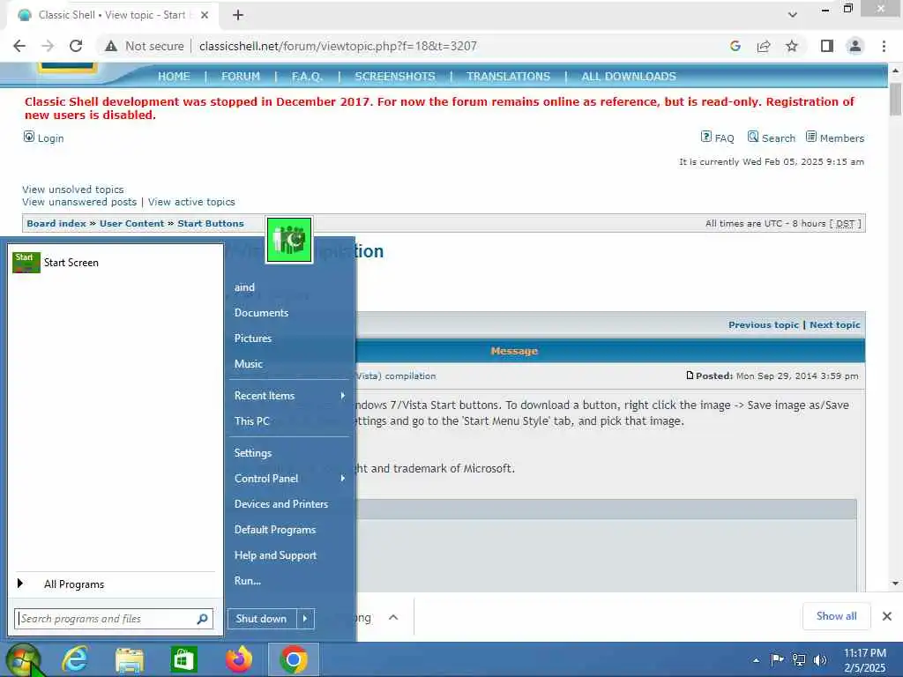
Task: Go to Previous topic
Action: click(x=764, y=324)
